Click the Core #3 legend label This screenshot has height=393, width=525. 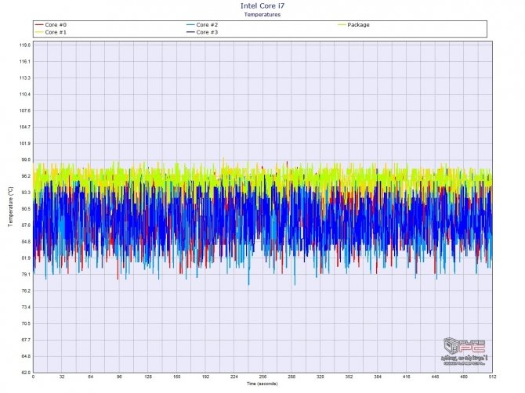[x=207, y=32]
